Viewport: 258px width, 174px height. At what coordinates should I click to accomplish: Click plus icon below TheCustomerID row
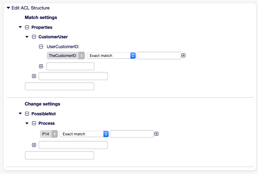41,66
